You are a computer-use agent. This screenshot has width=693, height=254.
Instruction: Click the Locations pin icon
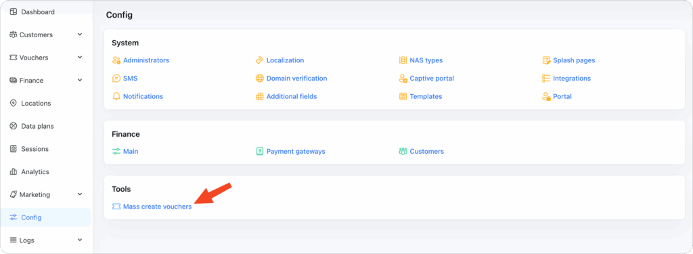(14, 103)
